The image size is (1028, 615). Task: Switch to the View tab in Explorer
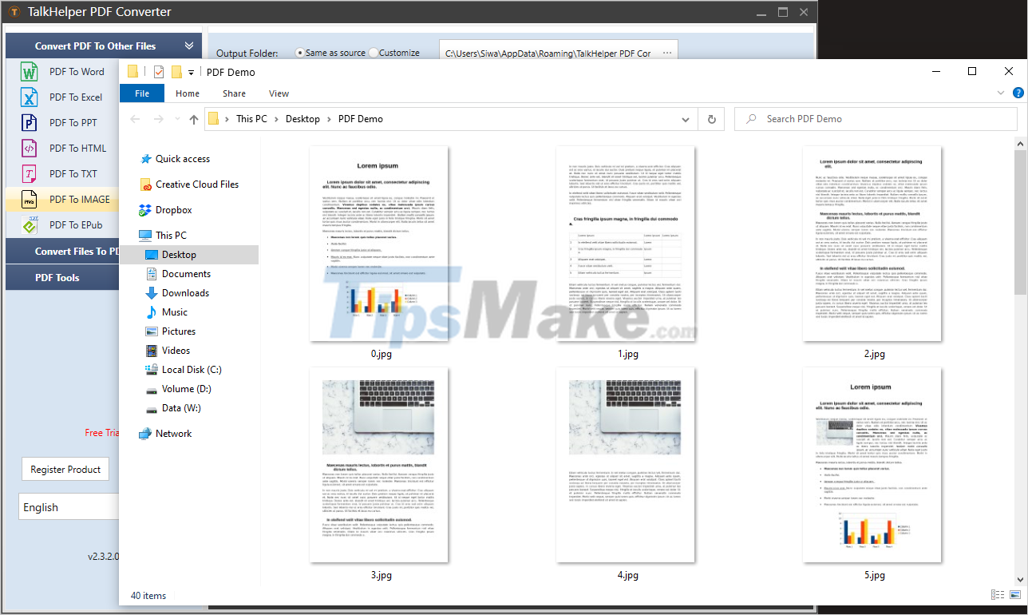(x=279, y=93)
